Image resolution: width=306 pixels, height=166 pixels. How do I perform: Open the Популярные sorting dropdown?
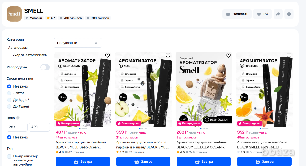coord(78,43)
